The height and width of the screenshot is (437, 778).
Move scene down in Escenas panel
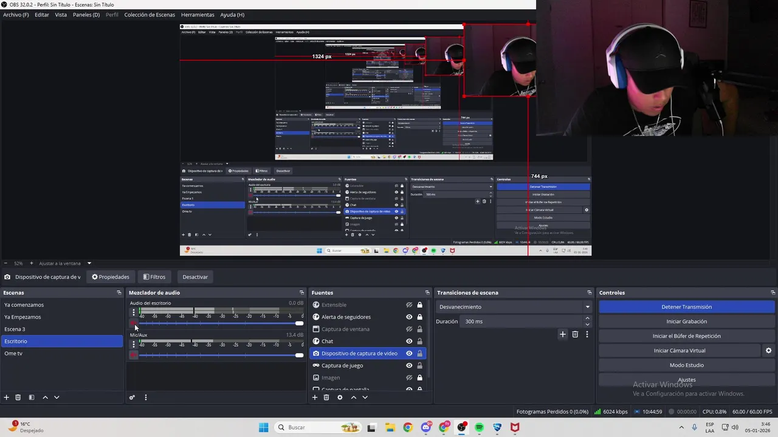click(57, 398)
